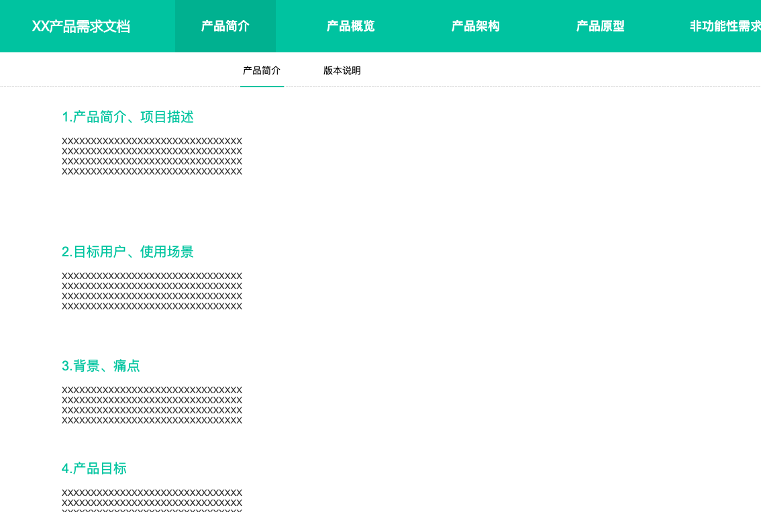Click placeholder text under 4.产品目标

pyautogui.click(x=152, y=501)
